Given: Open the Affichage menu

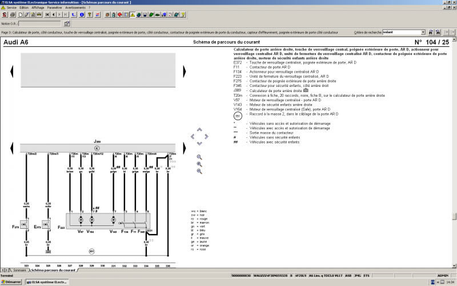Looking at the screenshot, I should click(x=38, y=7).
